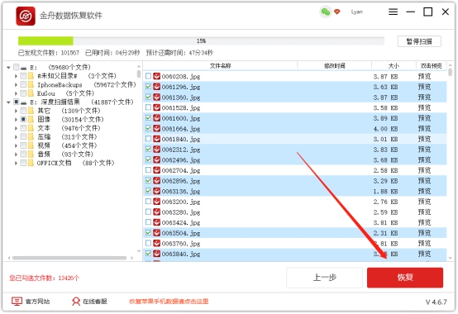Sort by 文件名称 column header
Image resolution: width=458 pixels, height=314 pixels.
220,66
